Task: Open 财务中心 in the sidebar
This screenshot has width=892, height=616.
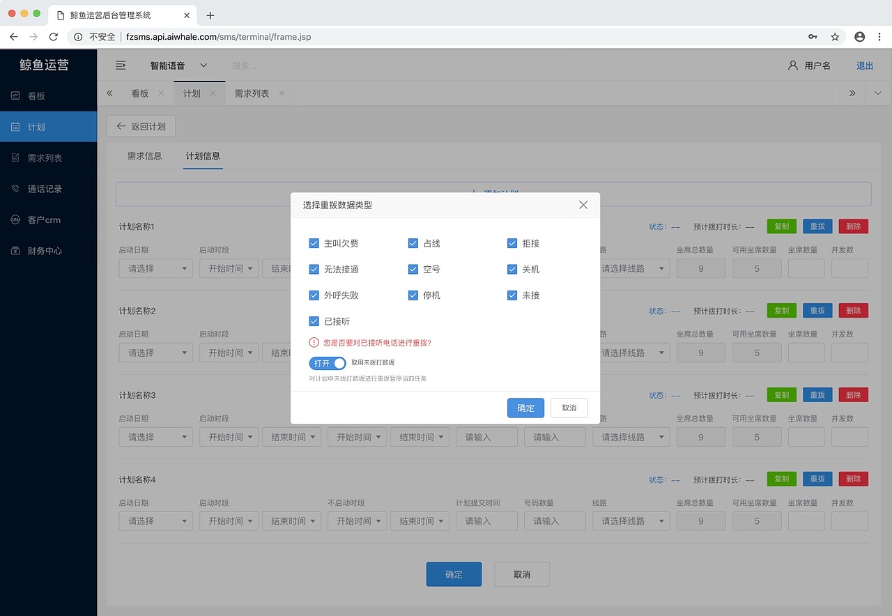Action: click(49, 250)
